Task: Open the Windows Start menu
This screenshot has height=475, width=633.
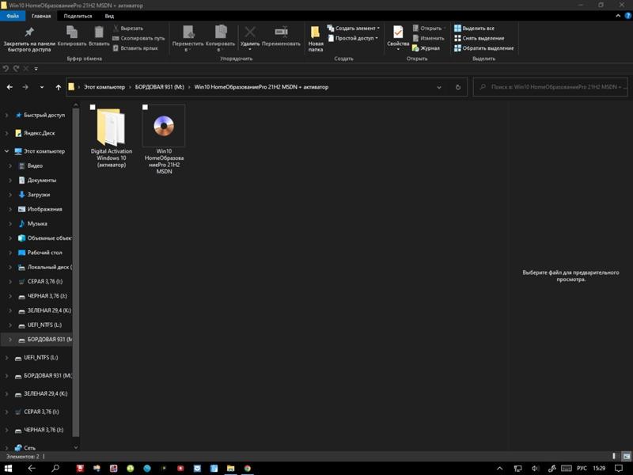Action: (x=7, y=468)
